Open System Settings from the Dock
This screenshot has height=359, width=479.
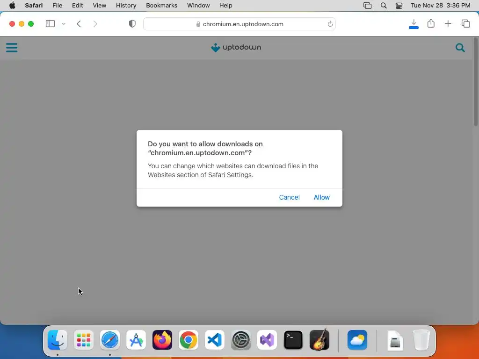[241, 340]
